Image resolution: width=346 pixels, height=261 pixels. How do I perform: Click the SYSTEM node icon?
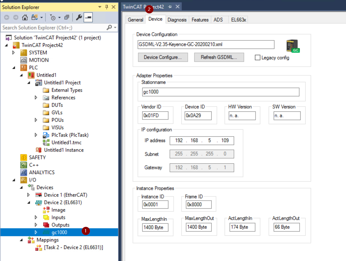pyautogui.click(x=24, y=52)
